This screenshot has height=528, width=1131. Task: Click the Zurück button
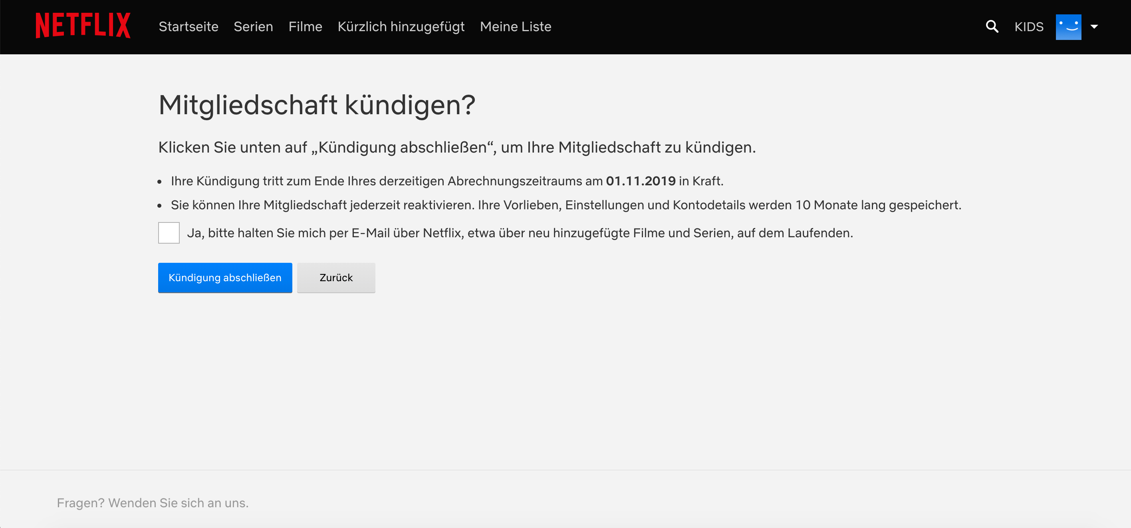click(x=335, y=278)
